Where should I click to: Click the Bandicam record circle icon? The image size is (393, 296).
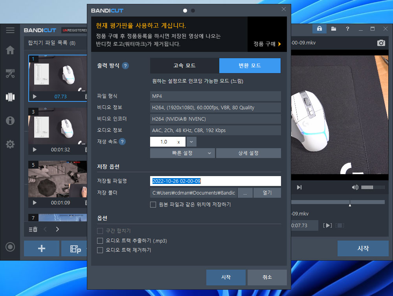pyautogui.click(x=10, y=247)
